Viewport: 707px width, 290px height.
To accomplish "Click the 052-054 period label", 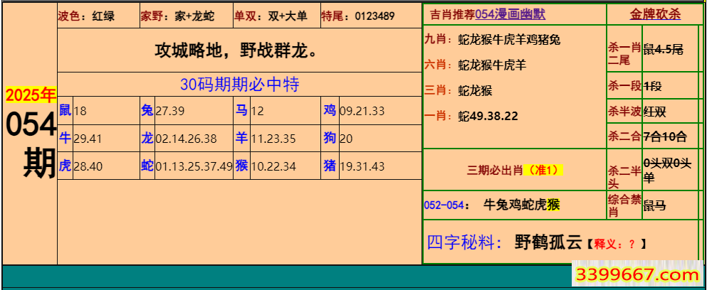I will pos(444,205).
